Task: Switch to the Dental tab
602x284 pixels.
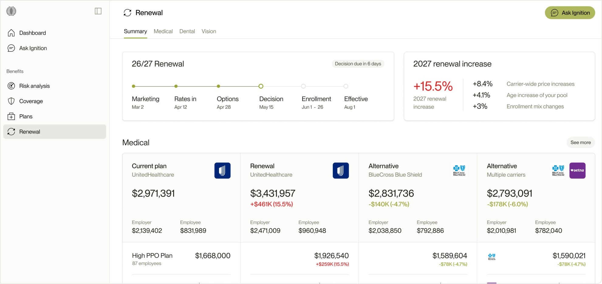Action: pyautogui.click(x=187, y=31)
